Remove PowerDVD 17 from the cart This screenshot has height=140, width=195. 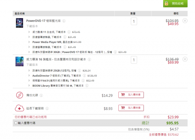click(185, 21)
